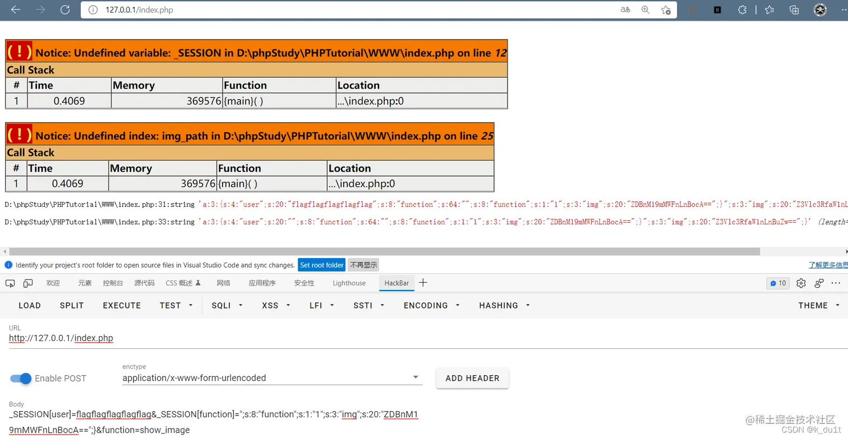Expand the LFI dropdown menu
848x438 pixels.
(x=322, y=305)
